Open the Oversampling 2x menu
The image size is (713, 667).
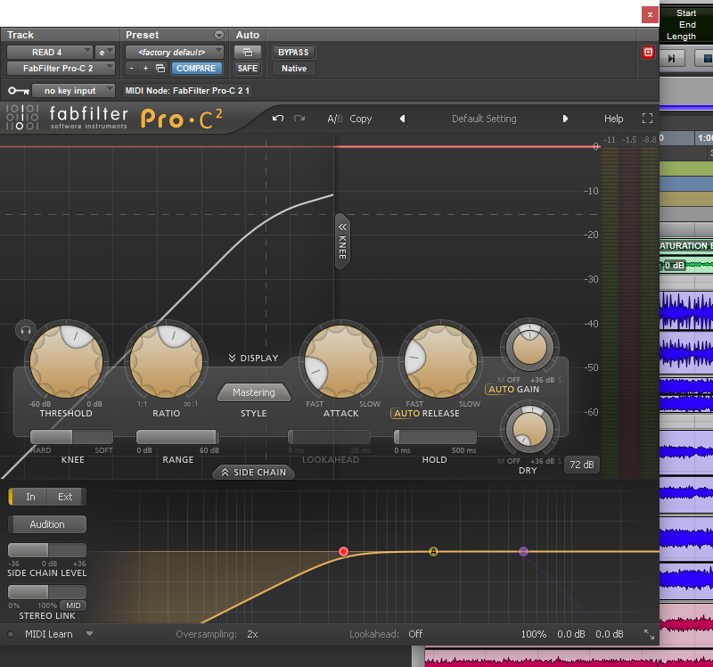pyautogui.click(x=252, y=634)
